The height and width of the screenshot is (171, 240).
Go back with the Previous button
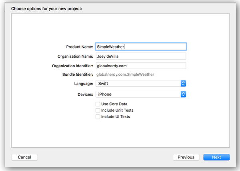tap(186, 157)
